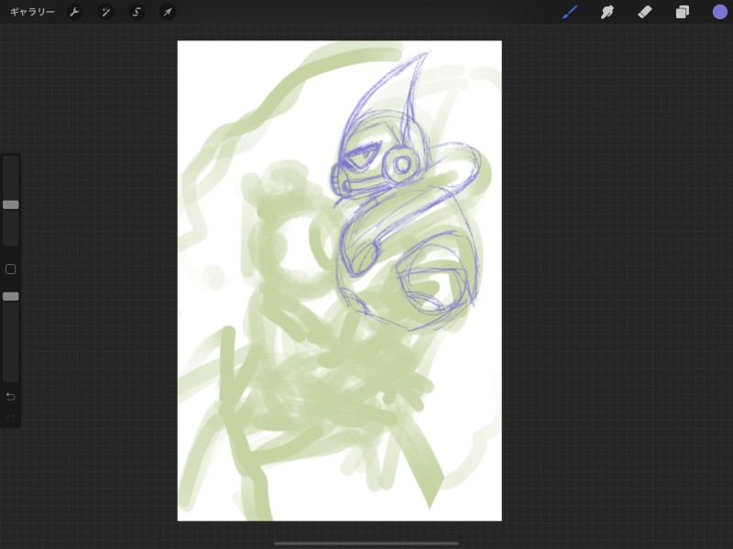The image size is (733, 549).
Task: Open the purple color picker swatch
Action: click(x=720, y=12)
